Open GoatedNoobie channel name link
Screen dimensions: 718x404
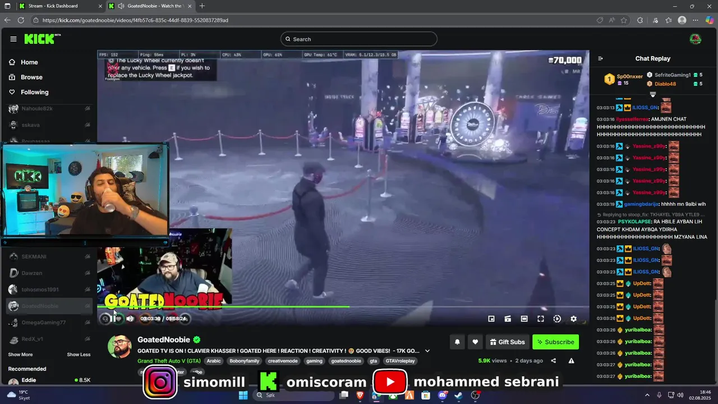164,339
